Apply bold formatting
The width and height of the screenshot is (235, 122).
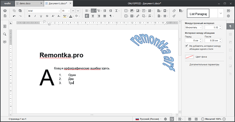pyautogui.click(x=30, y=16)
